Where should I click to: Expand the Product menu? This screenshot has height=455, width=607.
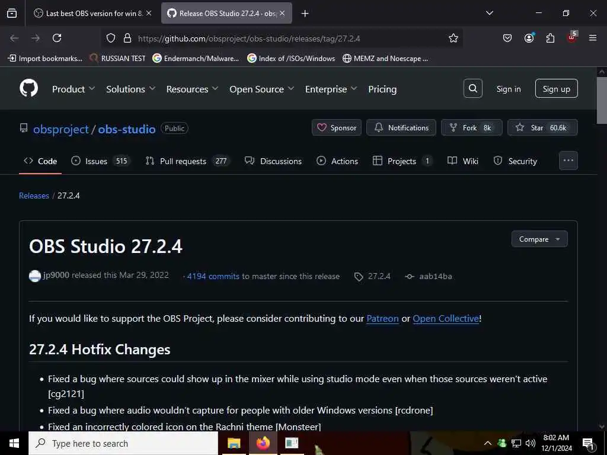click(x=74, y=89)
